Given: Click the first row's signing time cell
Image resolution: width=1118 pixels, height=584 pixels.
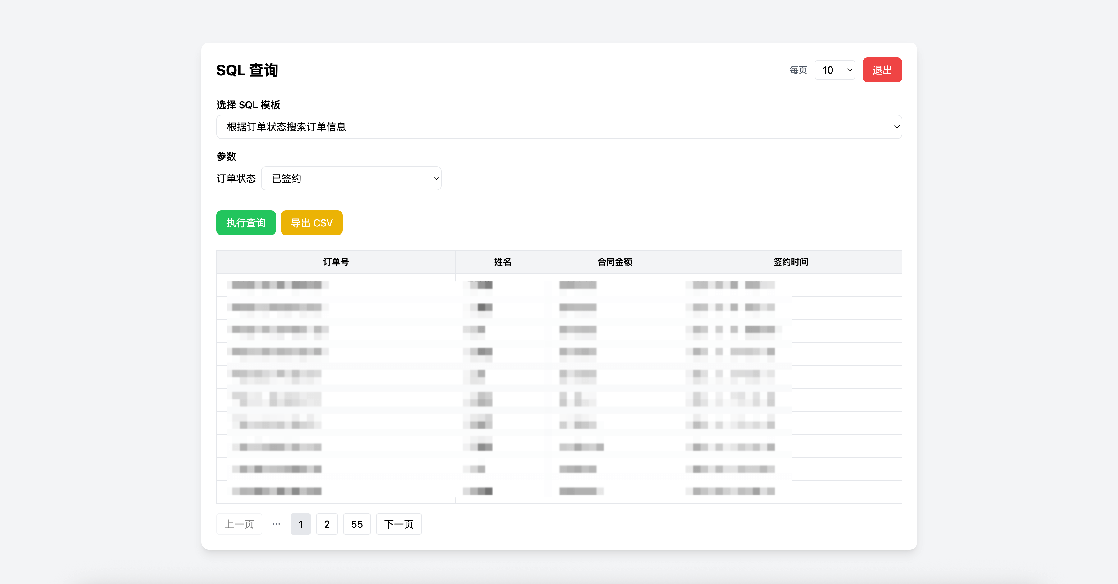Looking at the screenshot, I should pyautogui.click(x=733, y=285).
